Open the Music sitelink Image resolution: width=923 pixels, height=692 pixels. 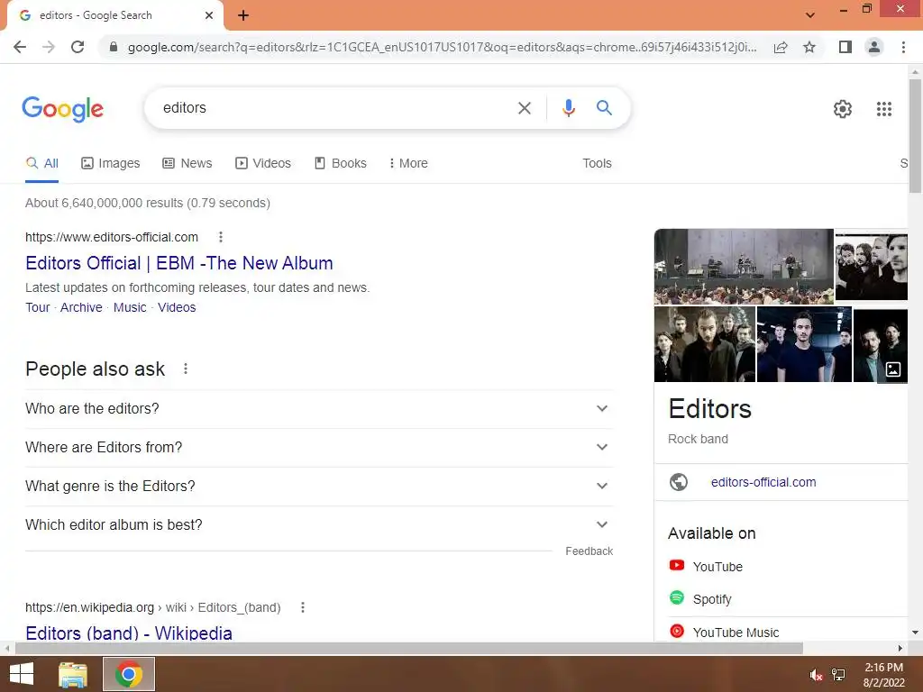(130, 307)
